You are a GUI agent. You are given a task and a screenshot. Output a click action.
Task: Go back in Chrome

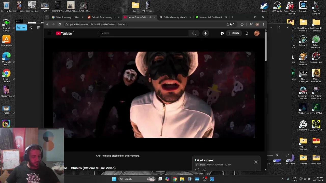pos(47,24)
